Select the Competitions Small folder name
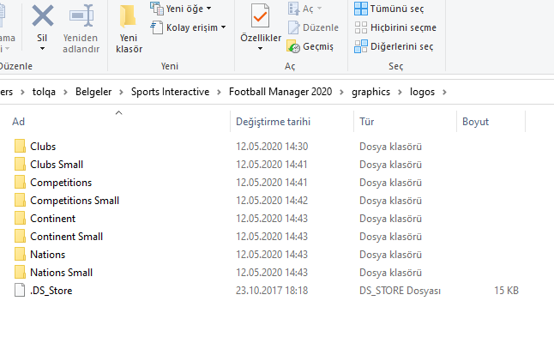Image resolution: width=554 pixels, height=355 pixels. click(x=75, y=201)
